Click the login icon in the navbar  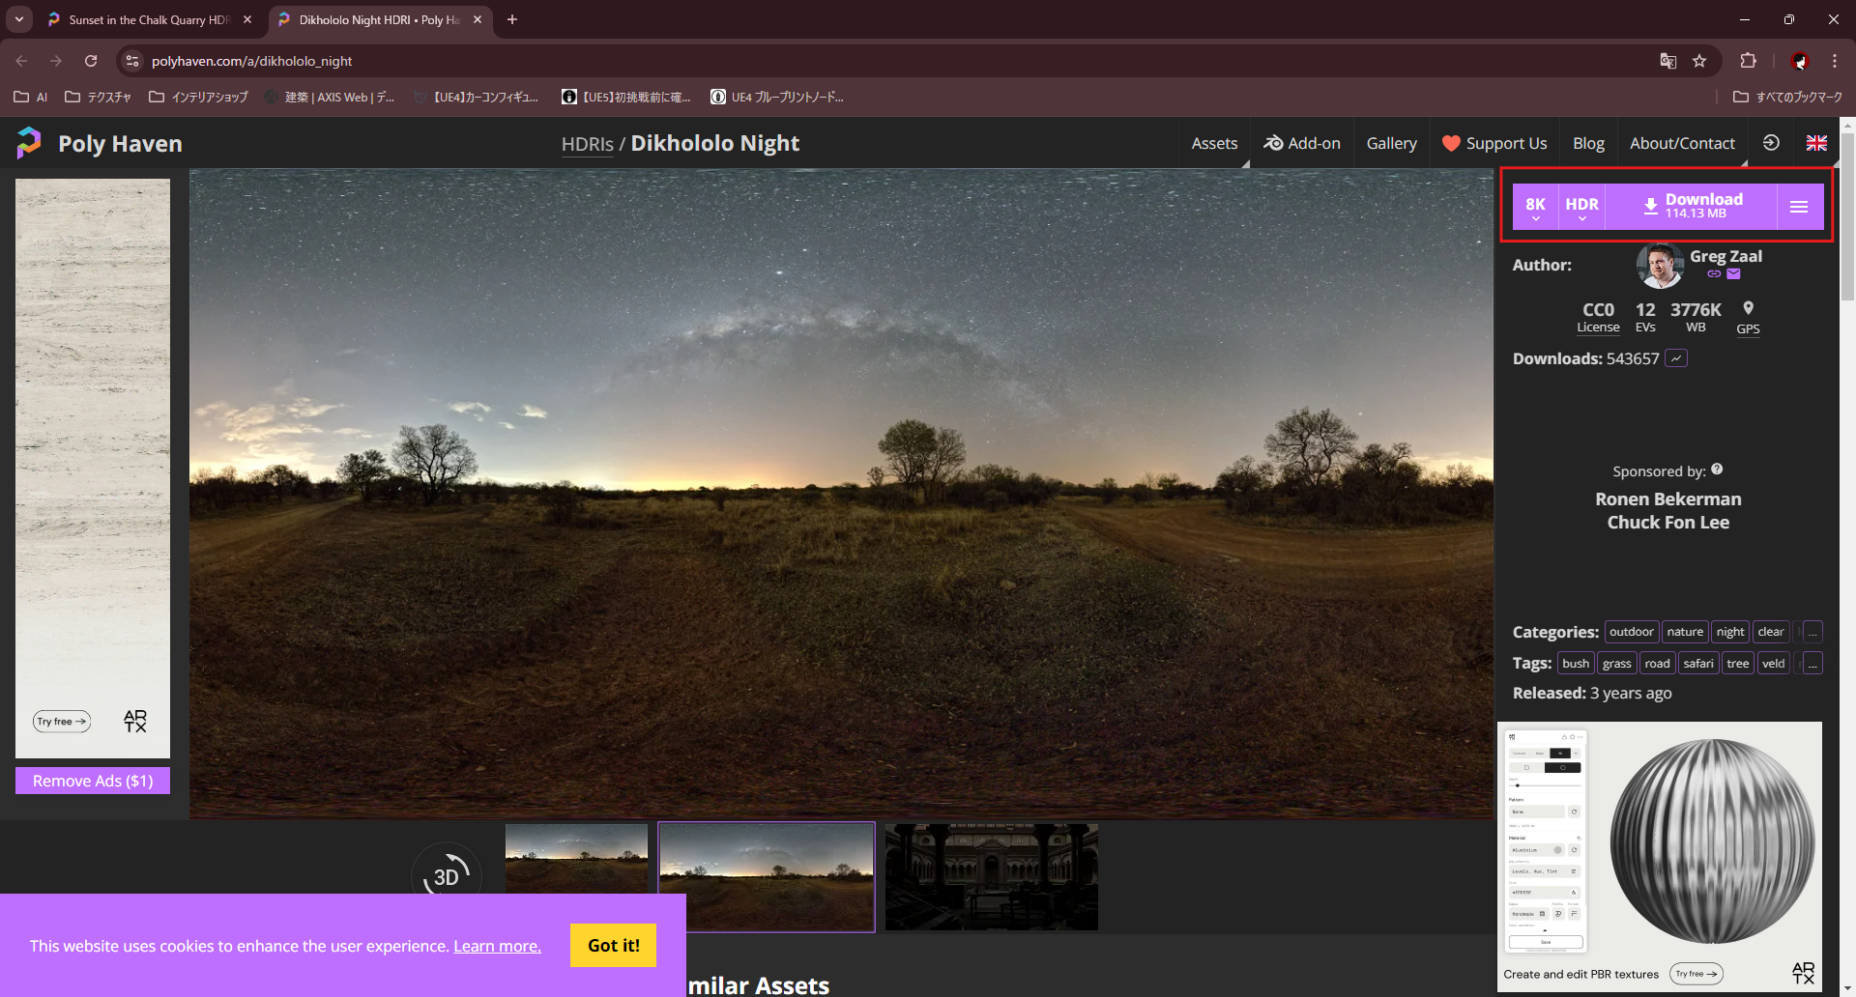pos(1771,143)
